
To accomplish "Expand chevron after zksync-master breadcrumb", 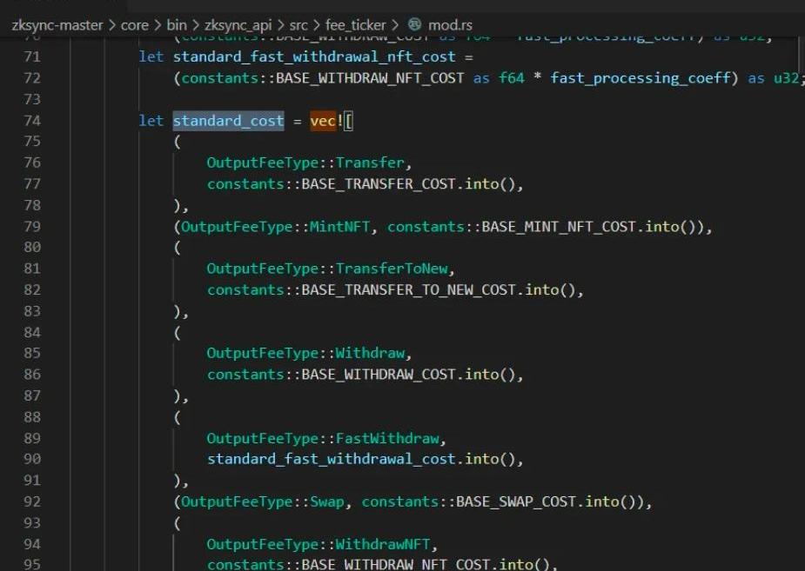I will 112,25.
